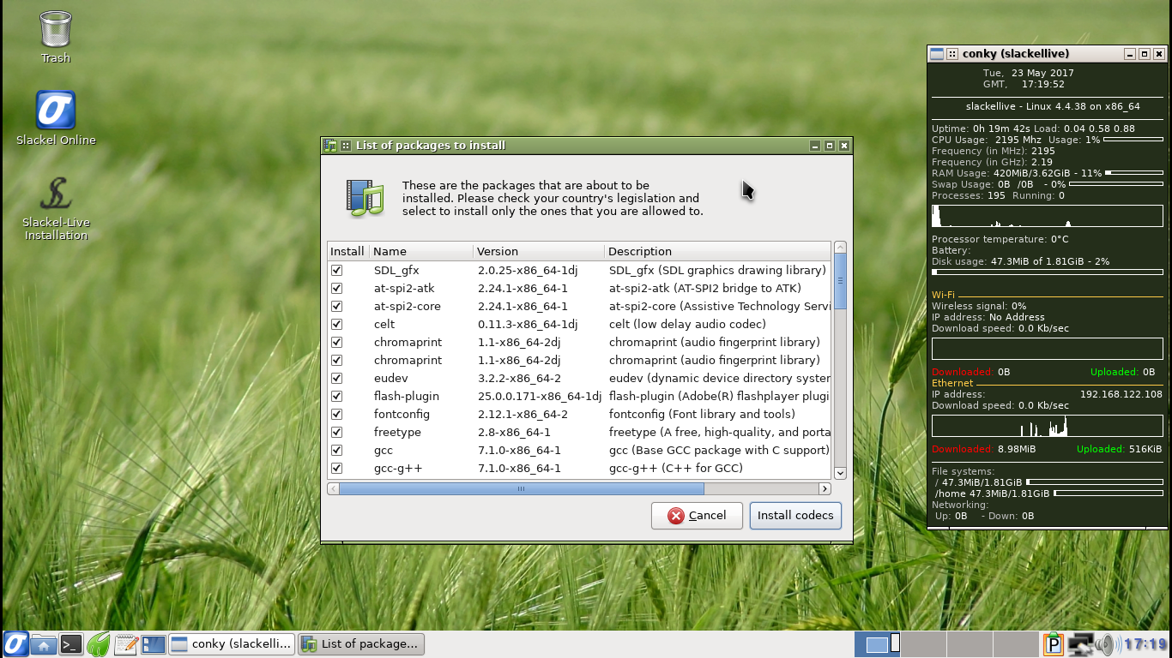Viewport: 1172px width, 658px height.
Task: Uncheck the gcc-g++ package checkbox
Action: (x=336, y=468)
